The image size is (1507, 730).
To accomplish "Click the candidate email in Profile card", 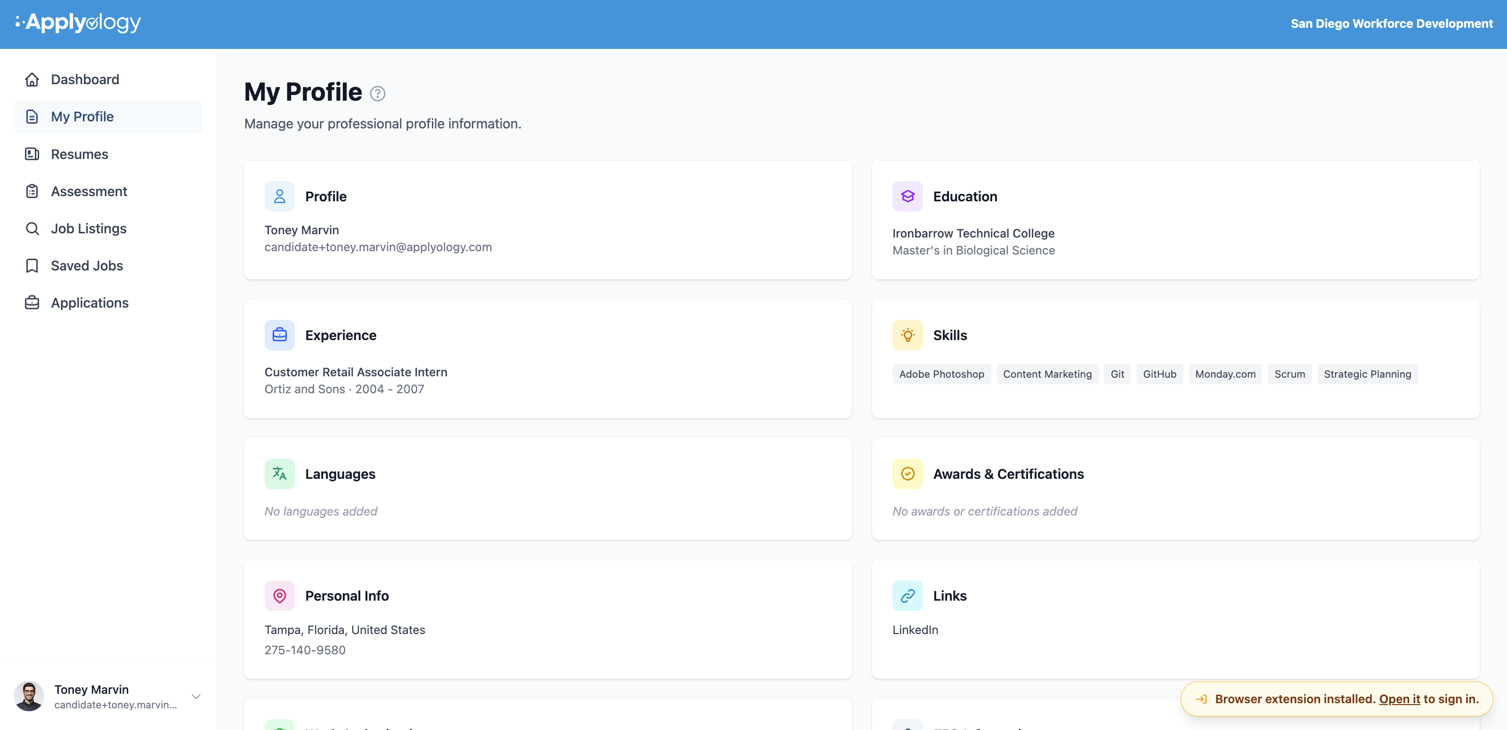I will coord(378,247).
